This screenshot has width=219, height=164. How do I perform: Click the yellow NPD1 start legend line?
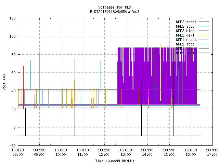pyautogui.click(x=204, y=40)
